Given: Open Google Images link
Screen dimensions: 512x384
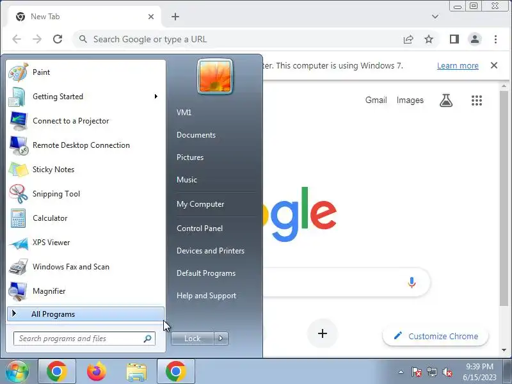Looking at the screenshot, I should point(410,100).
